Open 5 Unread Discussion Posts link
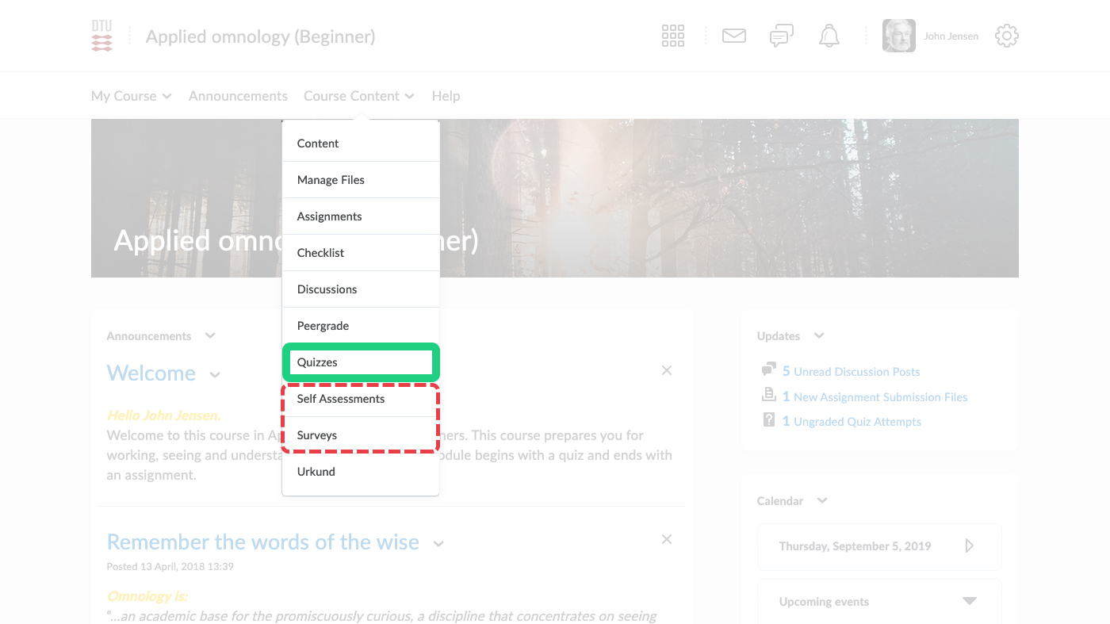 pyautogui.click(x=851, y=371)
